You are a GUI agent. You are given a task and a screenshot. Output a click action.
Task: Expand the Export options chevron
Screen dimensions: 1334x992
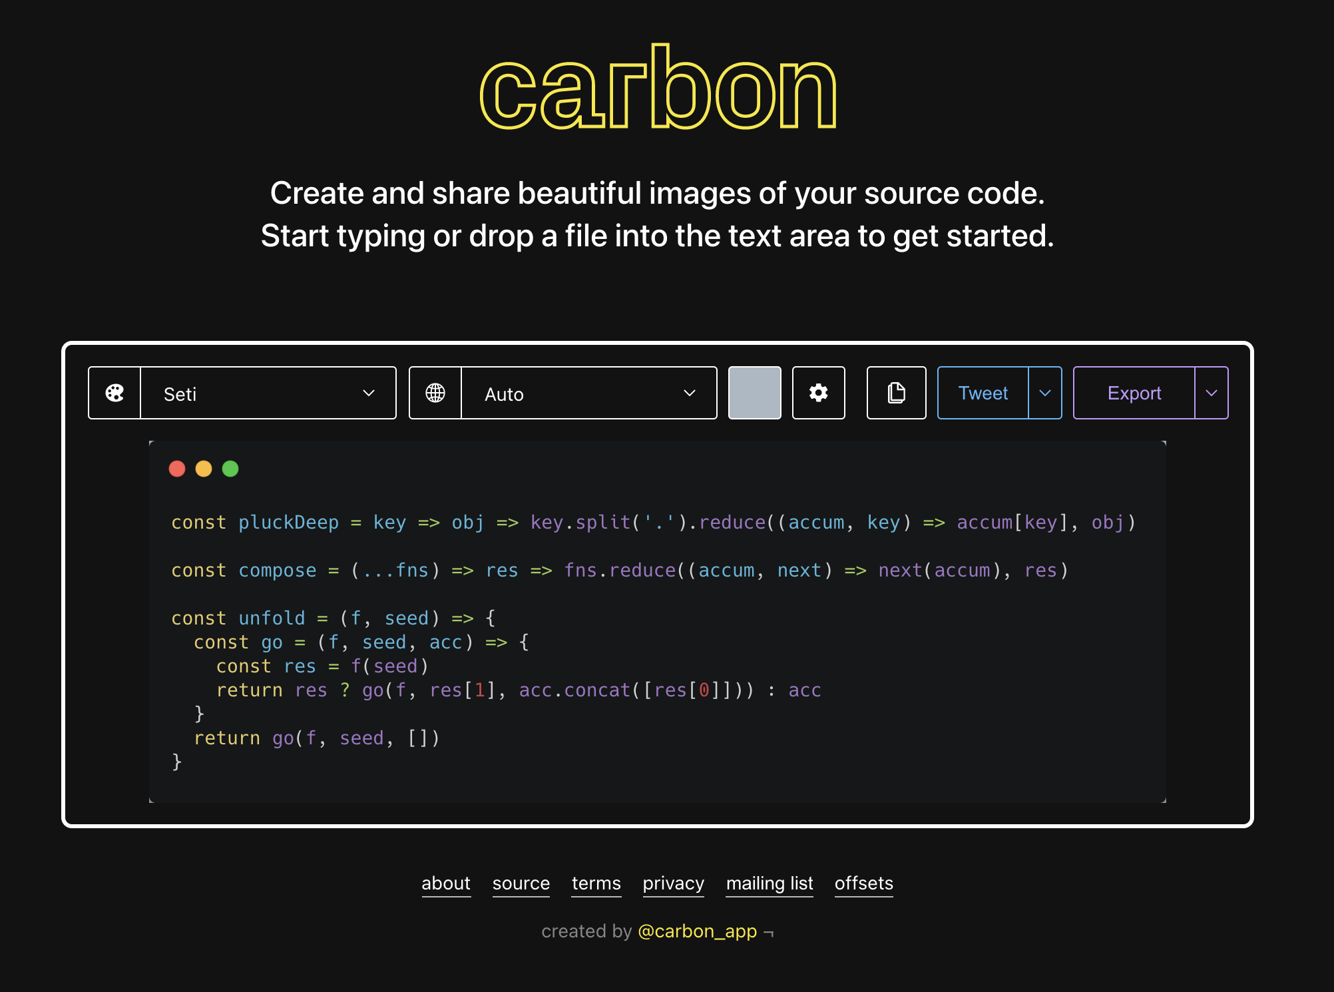[1212, 393]
